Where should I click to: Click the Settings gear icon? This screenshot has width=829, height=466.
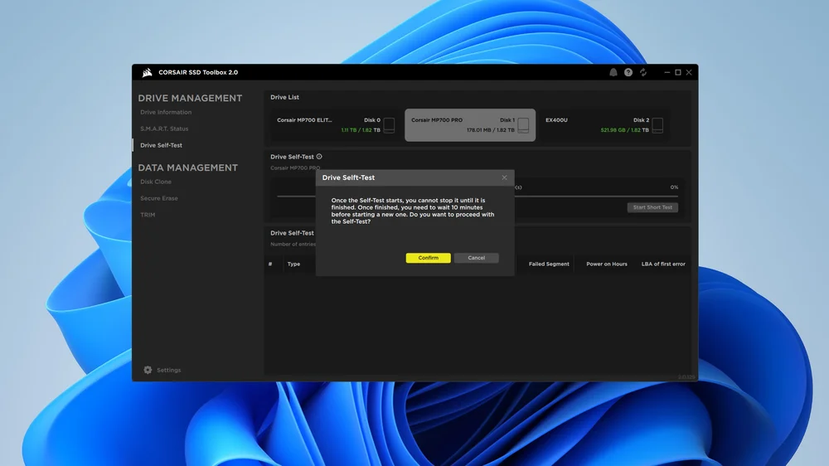point(148,371)
